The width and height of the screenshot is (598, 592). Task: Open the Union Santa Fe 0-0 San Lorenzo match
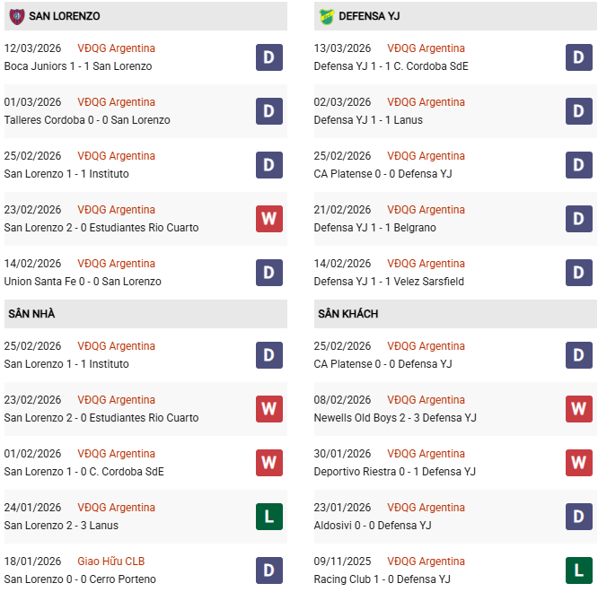point(83,282)
